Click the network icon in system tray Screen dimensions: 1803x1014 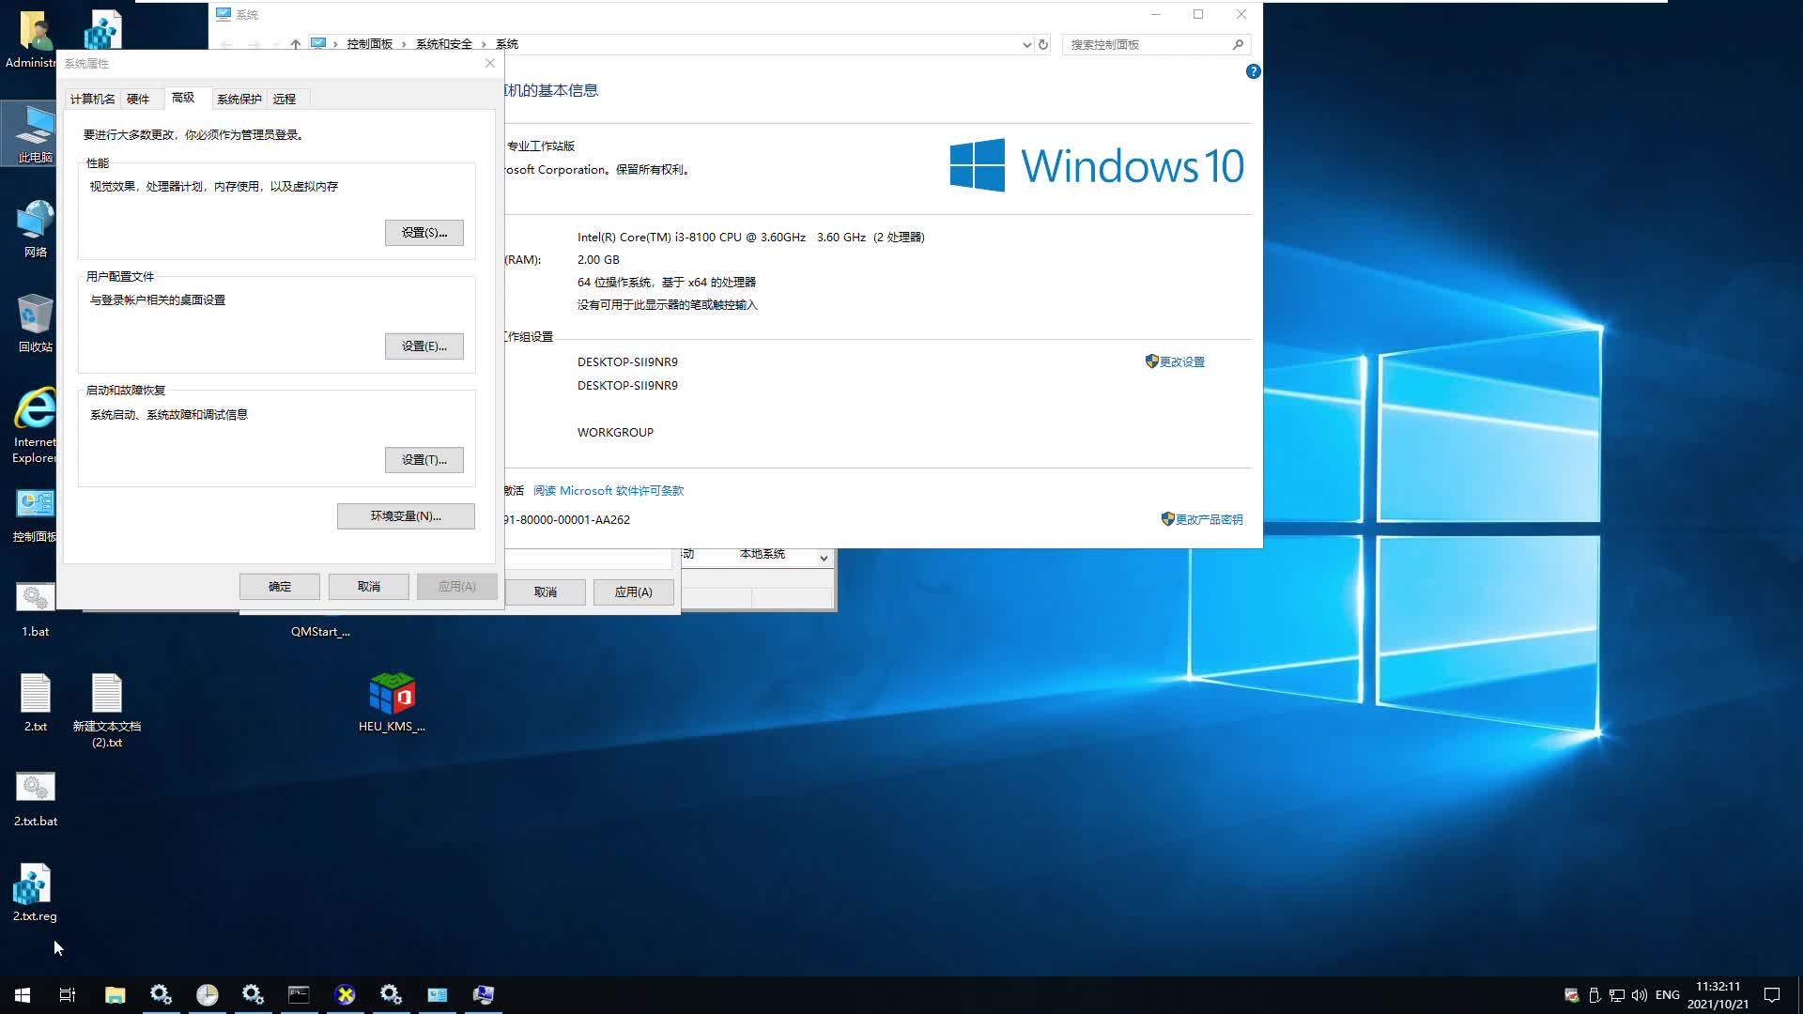tap(1617, 995)
